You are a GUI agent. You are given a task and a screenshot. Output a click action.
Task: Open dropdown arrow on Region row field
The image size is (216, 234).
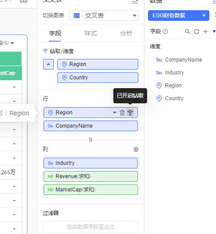115,113
